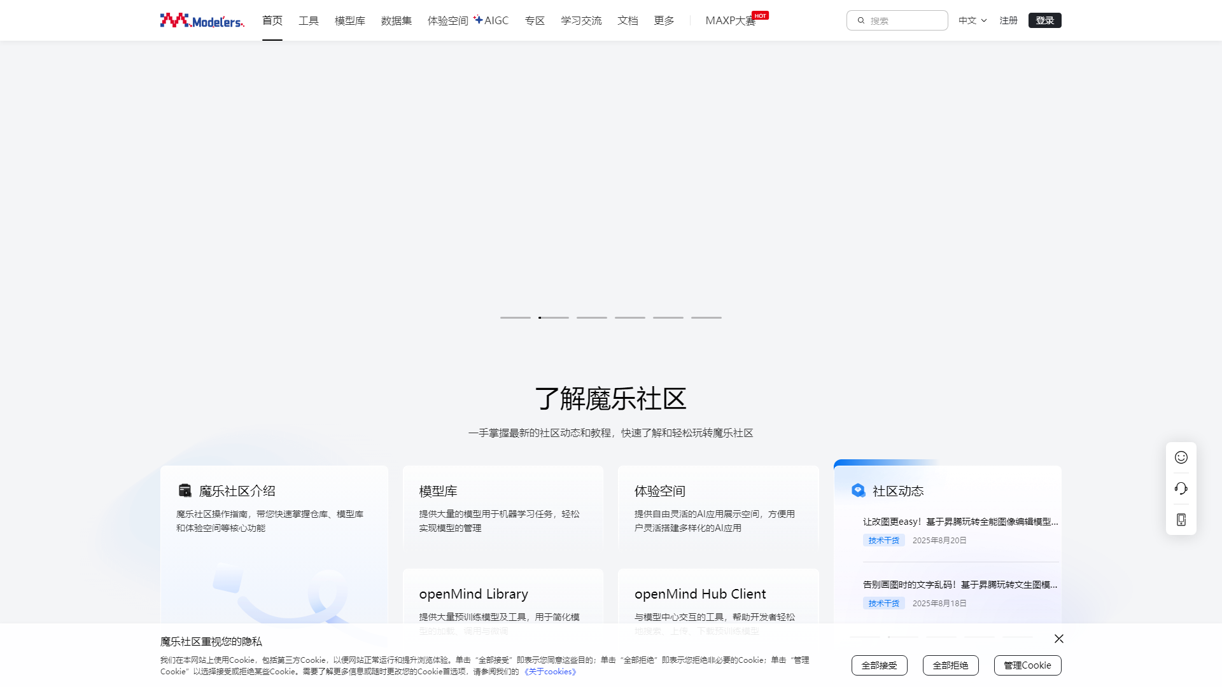Expand the MAXP大赛 HOT entry
1222x687 pixels.
730,20
